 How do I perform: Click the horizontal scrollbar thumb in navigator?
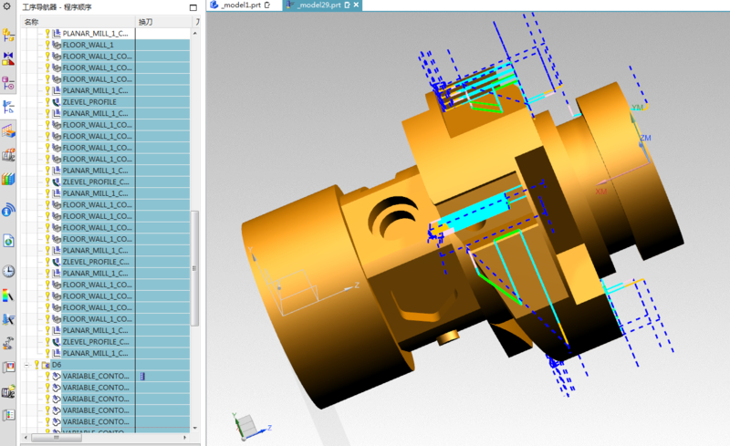pyautogui.click(x=57, y=438)
